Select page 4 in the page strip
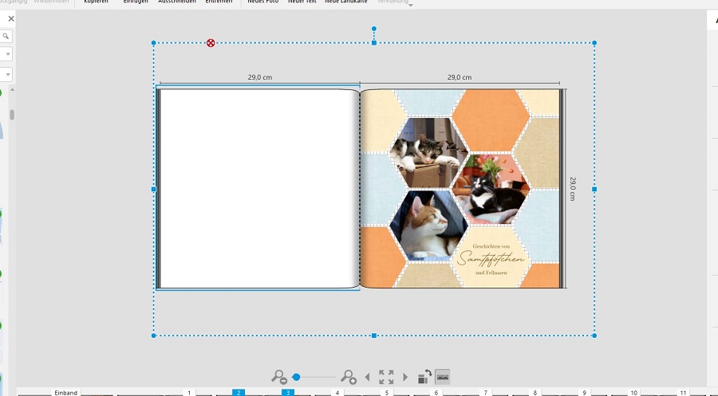 coord(337,392)
